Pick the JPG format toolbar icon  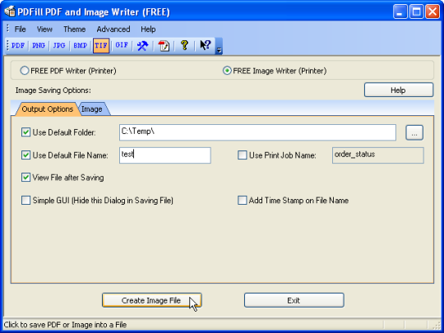point(59,45)
